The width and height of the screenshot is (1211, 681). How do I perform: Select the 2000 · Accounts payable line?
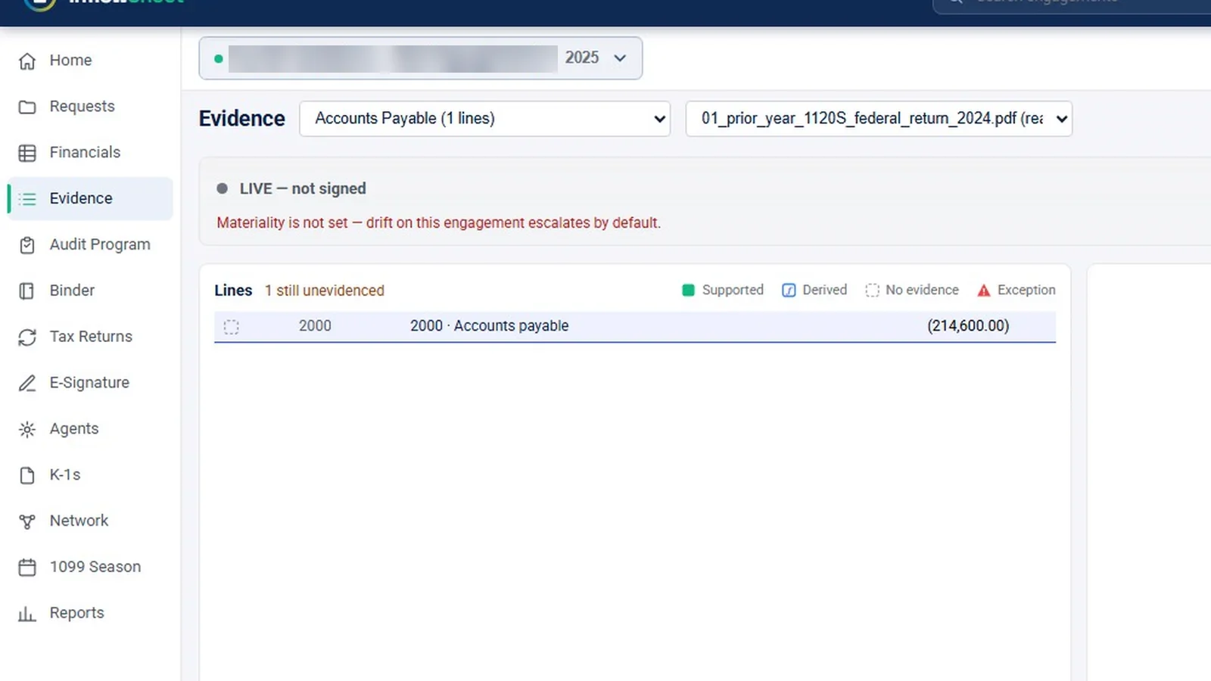click(x=635, y=326)
